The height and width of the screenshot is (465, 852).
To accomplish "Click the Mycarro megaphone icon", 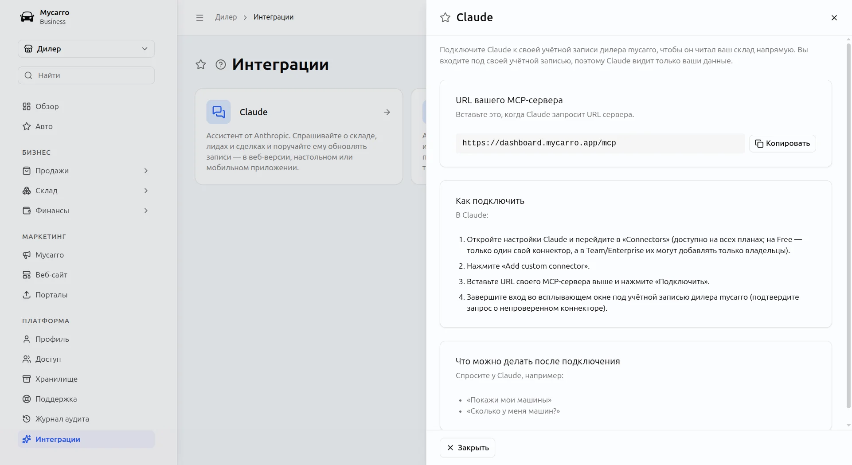I will (27, 255).
